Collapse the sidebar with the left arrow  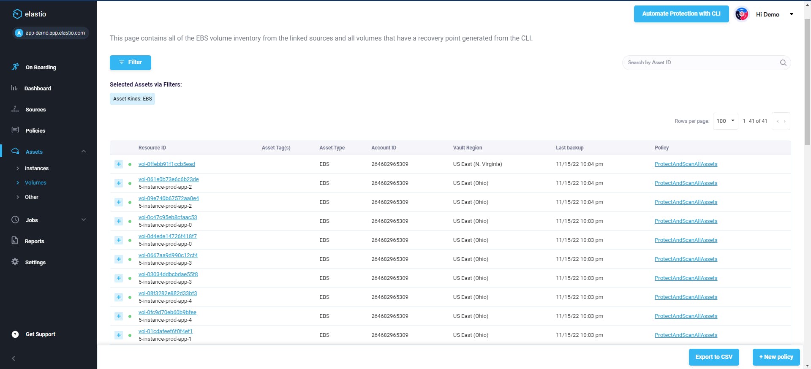[x=14, y=358]
